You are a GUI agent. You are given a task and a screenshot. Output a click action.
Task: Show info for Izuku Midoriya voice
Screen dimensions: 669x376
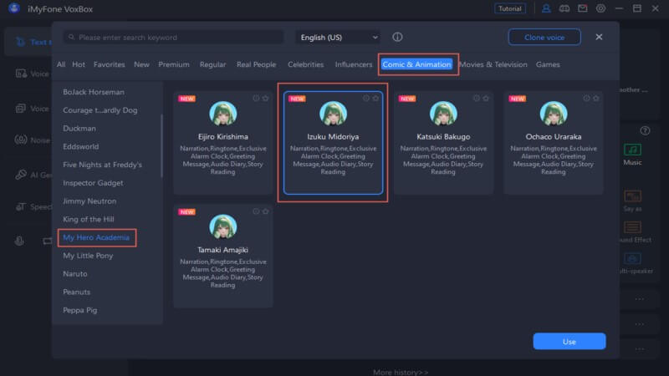[366, 99]
